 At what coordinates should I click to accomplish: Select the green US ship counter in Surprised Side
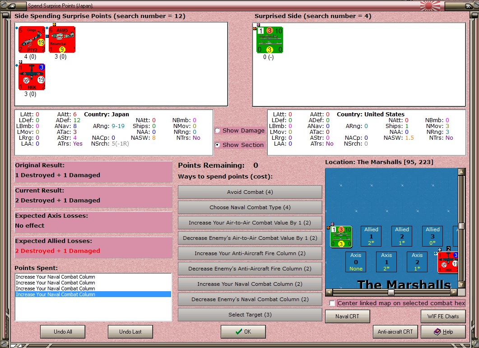pos(270,40)
